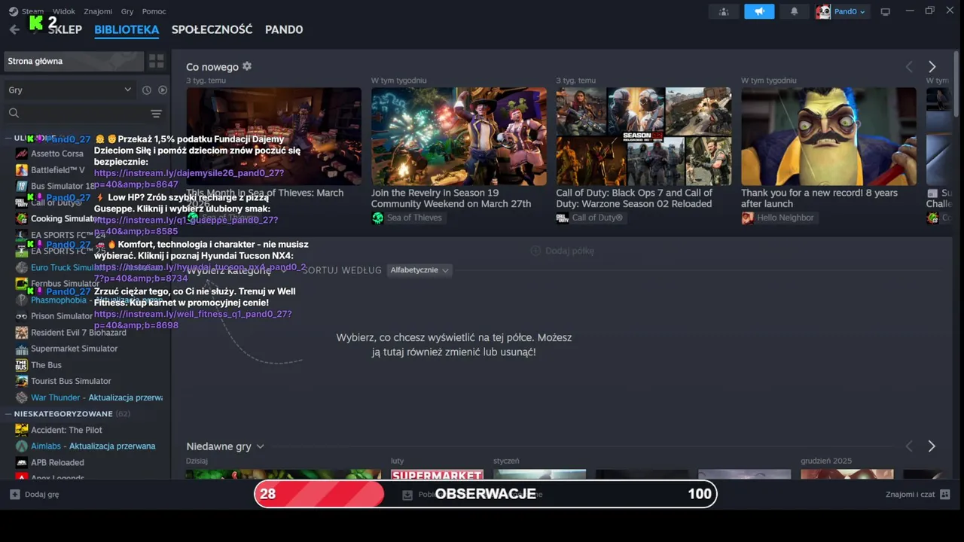Open the Gry library type dropdown

pos(69,90)
